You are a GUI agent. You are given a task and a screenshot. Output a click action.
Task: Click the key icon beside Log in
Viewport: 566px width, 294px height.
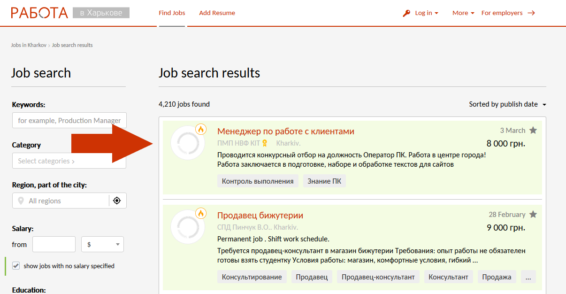click(406, 13)
